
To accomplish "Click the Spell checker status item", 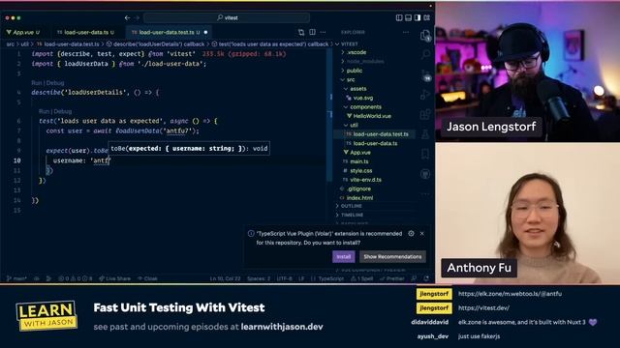I will pyautogui.click(x=361, y=278).
